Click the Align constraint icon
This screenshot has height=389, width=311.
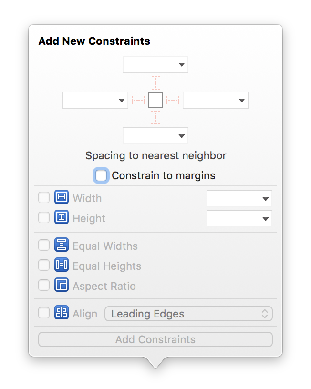pyautogui.click(x=61, y=313)
